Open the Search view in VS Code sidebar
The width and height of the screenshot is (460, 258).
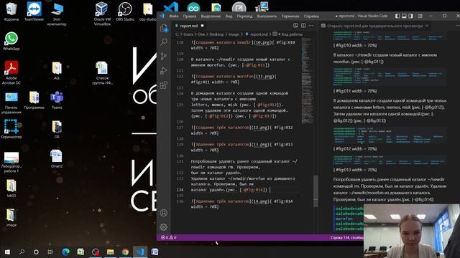pyautogui.click(x=164, y=42)
